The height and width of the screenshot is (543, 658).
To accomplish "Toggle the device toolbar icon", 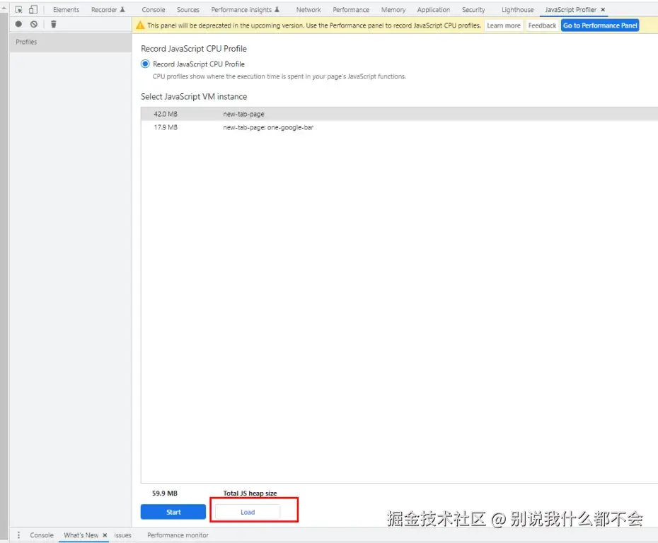I will point(33,10).
